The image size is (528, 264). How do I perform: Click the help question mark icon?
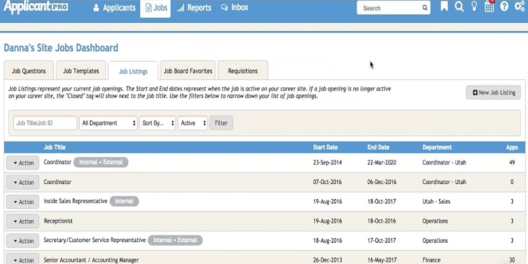pos(504,7)
